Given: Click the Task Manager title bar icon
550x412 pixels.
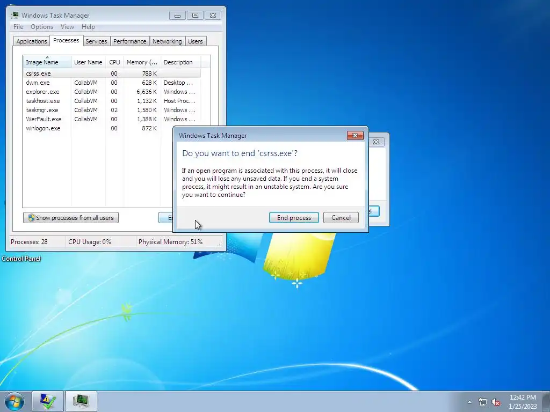Looking at the screenshot, I should point(15,16).
